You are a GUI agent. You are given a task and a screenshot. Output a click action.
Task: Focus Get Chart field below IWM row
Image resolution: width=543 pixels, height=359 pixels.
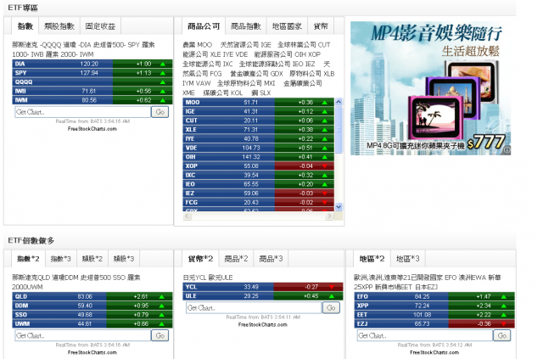click(83, 112)
